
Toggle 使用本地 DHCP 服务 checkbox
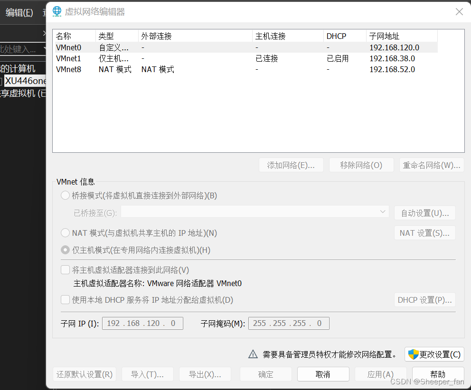click(x=65, y=300)
